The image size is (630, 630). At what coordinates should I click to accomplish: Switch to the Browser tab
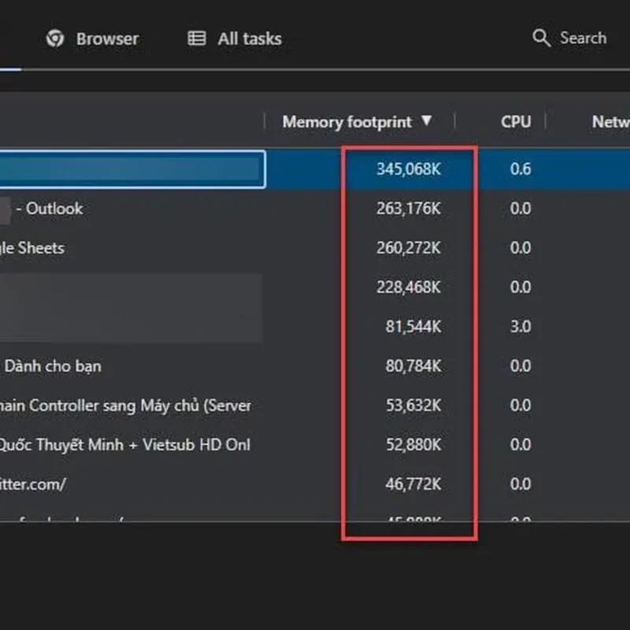(92, 39)
